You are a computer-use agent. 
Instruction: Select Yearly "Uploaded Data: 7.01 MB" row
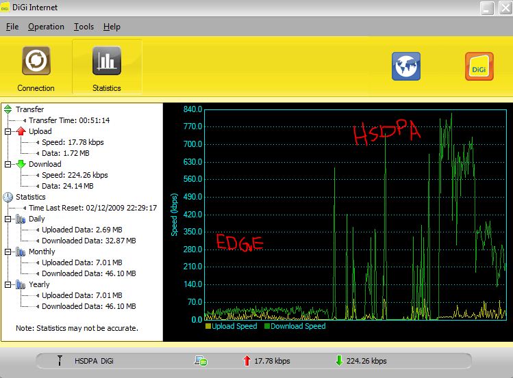click(x=82, y=295)
